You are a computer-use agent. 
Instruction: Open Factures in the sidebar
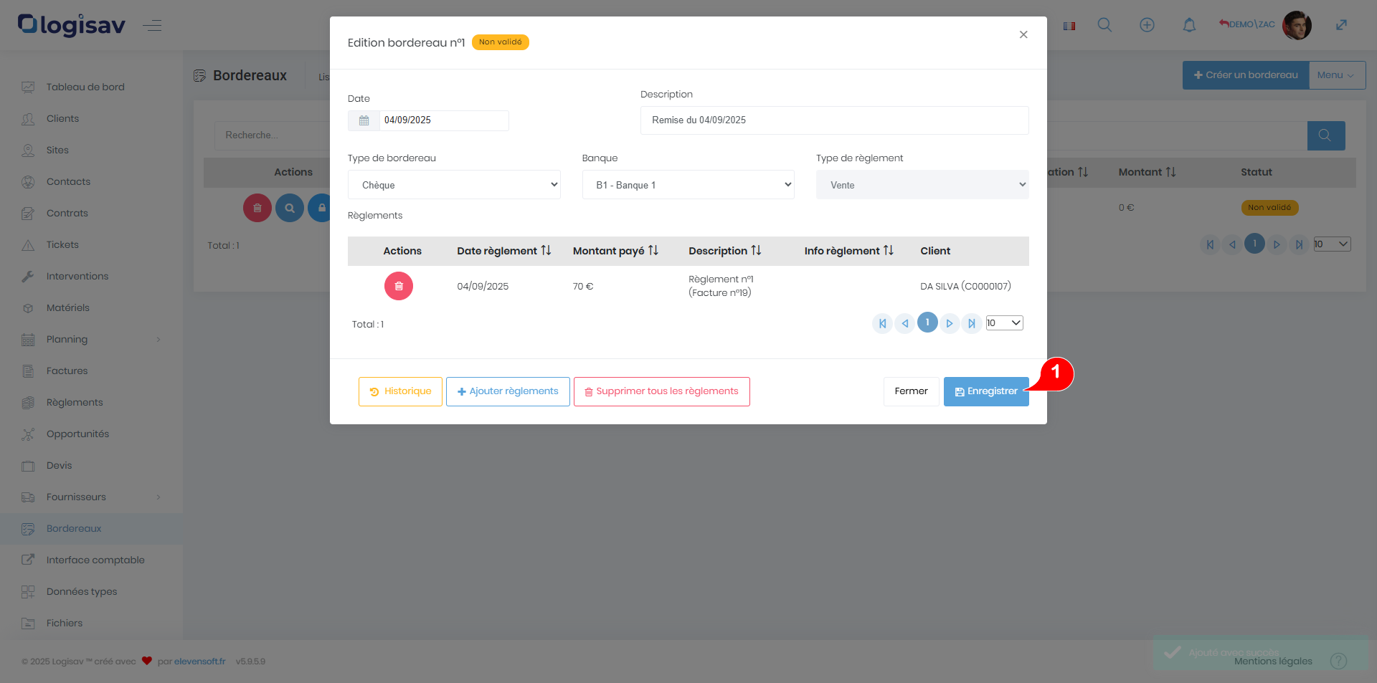click(x=67, y=371)
